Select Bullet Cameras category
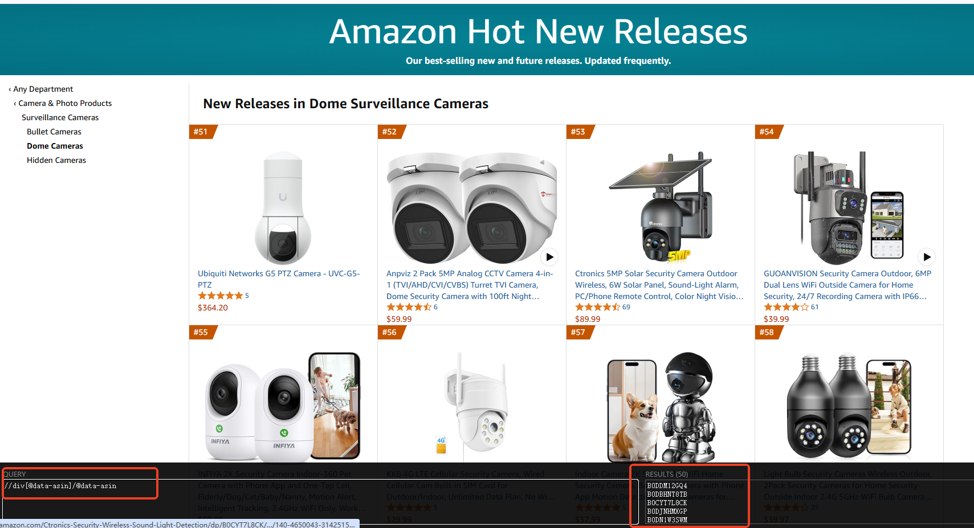974x528 pixels. point(54,132)
